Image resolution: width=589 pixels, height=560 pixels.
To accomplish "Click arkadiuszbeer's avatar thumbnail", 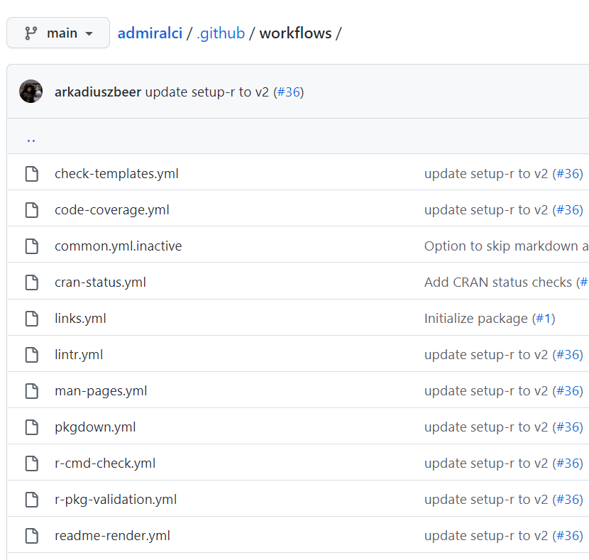I will [31, 92].
